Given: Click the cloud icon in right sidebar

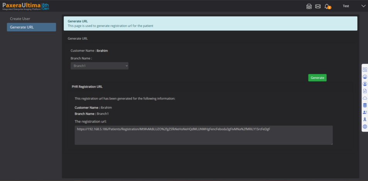Looking at the screenshot, I should (365, 98).
